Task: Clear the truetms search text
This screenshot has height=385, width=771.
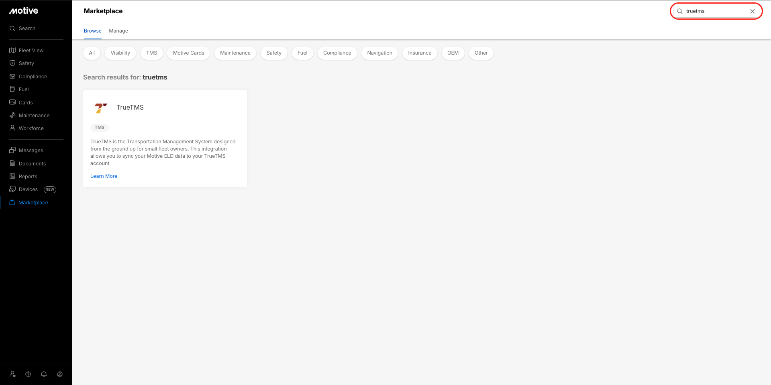Action: point(753,11)
